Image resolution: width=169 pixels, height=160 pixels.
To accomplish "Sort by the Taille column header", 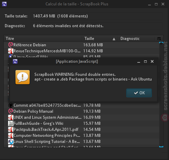I will 100,39.
